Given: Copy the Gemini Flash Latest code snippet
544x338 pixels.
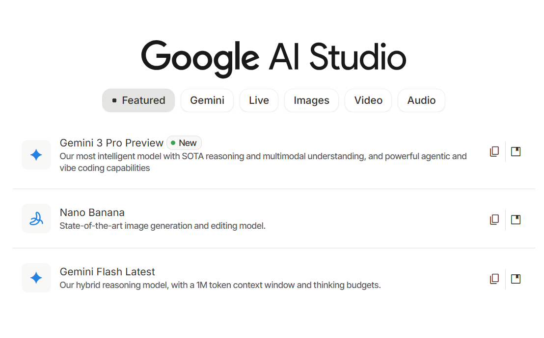Looking at the screenshot, I should (x=494, y=279).
